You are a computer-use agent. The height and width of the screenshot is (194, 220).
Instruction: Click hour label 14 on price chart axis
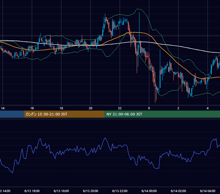3,108
